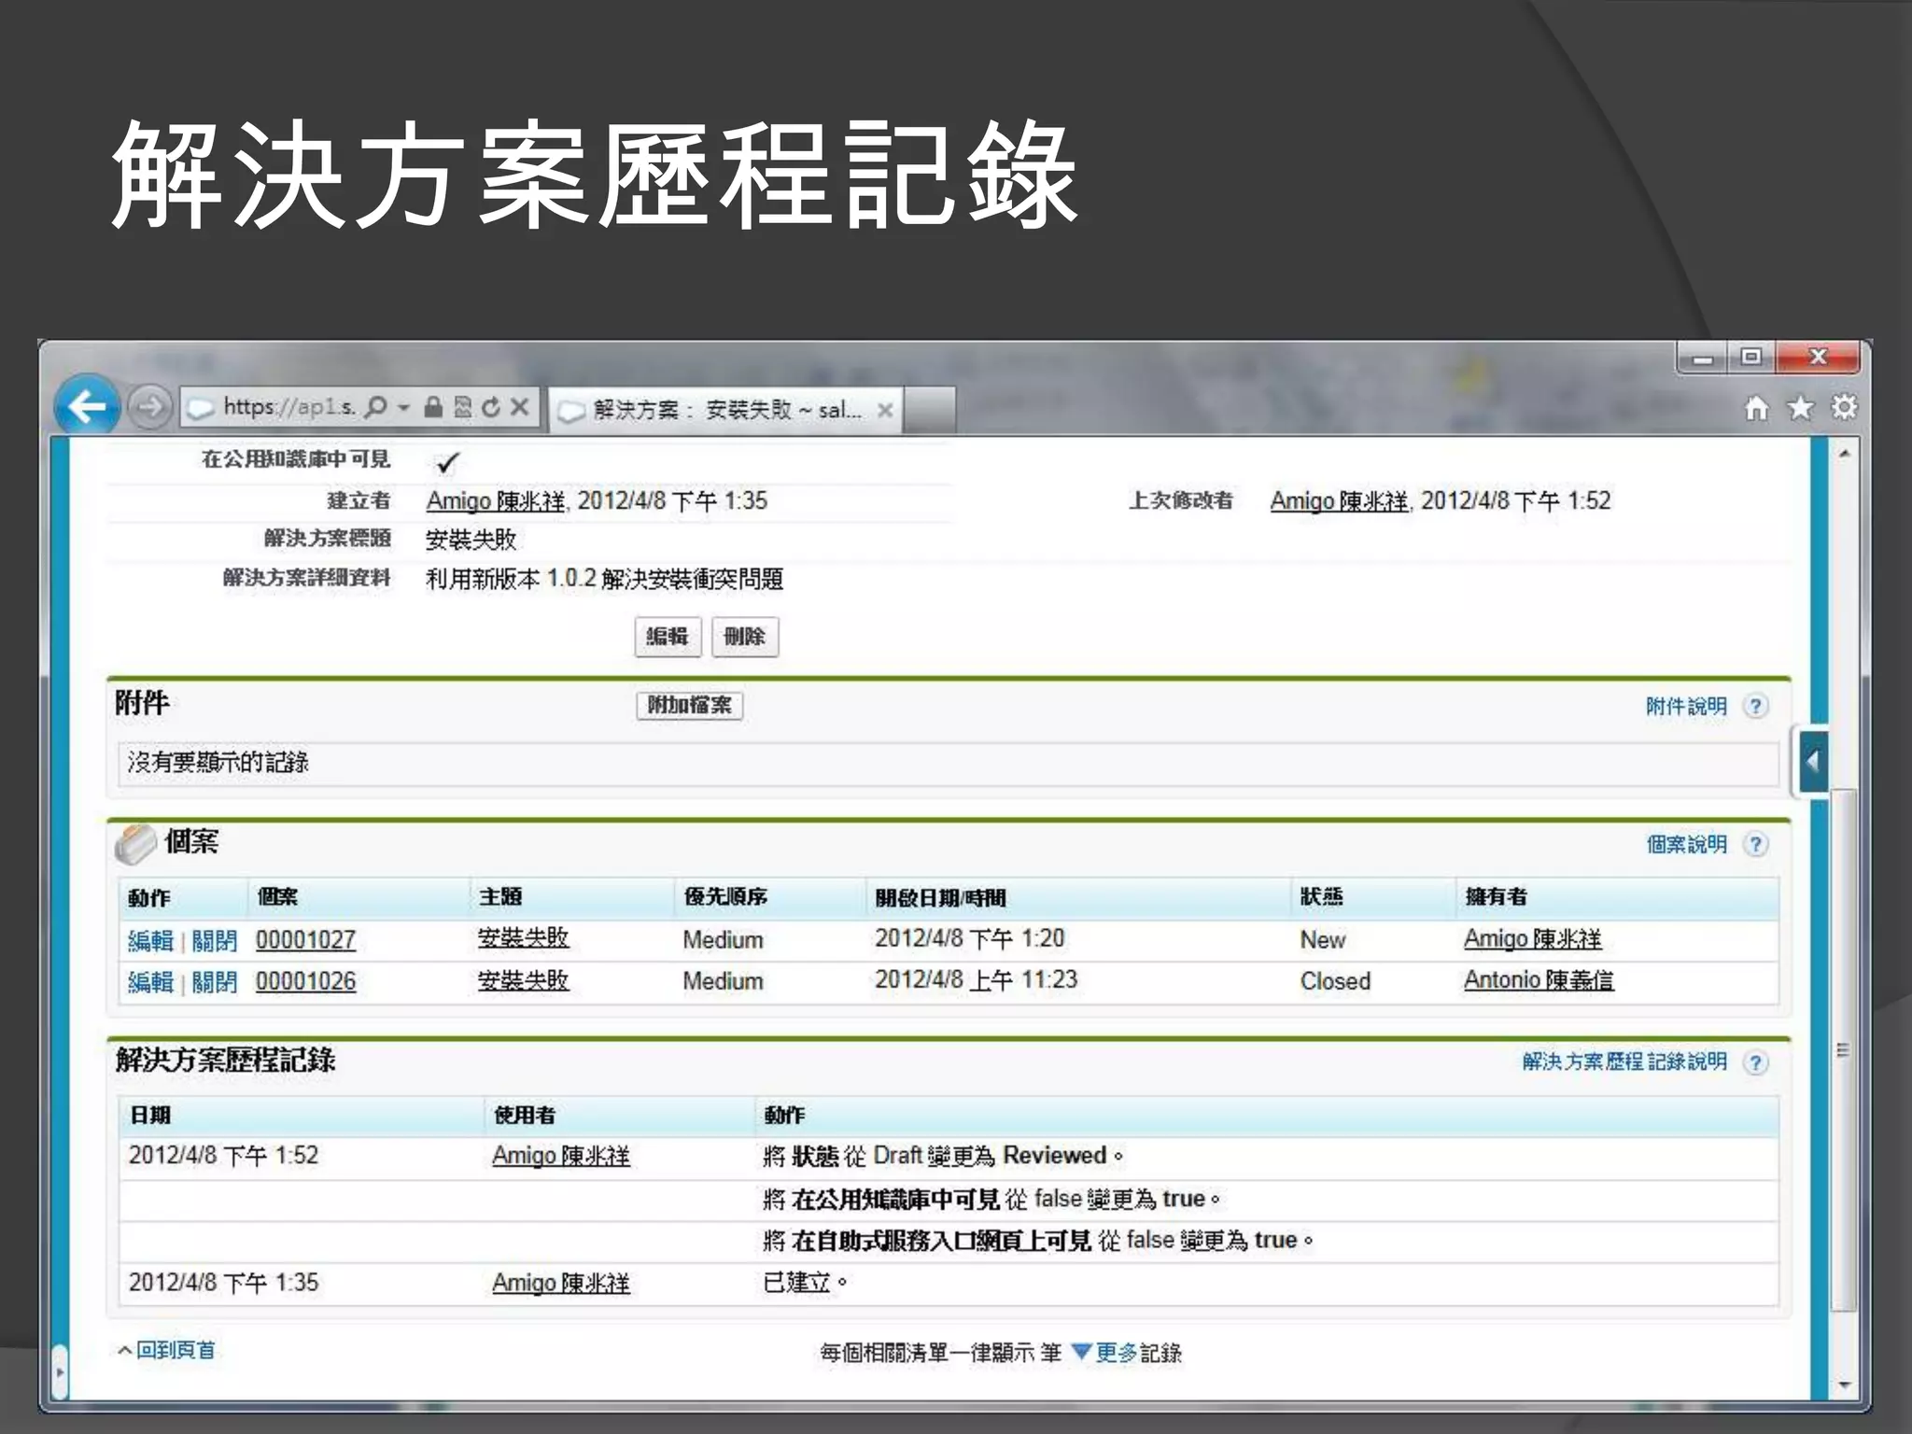
Task: Close the 解決方案：安裝失敗 tab
Action: pyautogui.click(x=885, y=410)
